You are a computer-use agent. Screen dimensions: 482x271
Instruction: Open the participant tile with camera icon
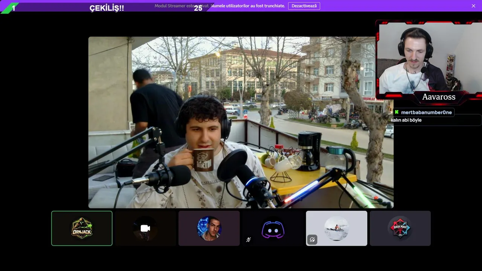(x=145, y=228)
